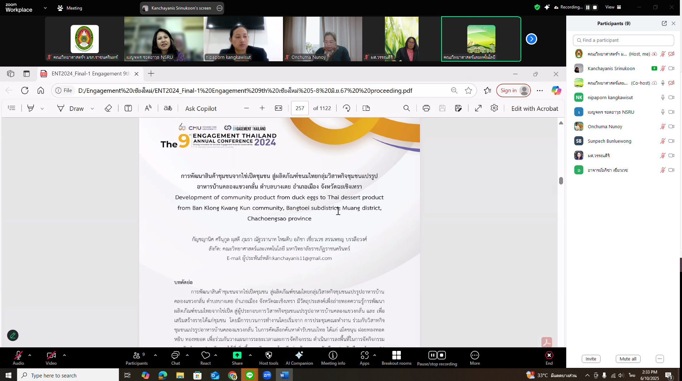Open Find on page magnifier in PDF toolbar

click(407, 108)
